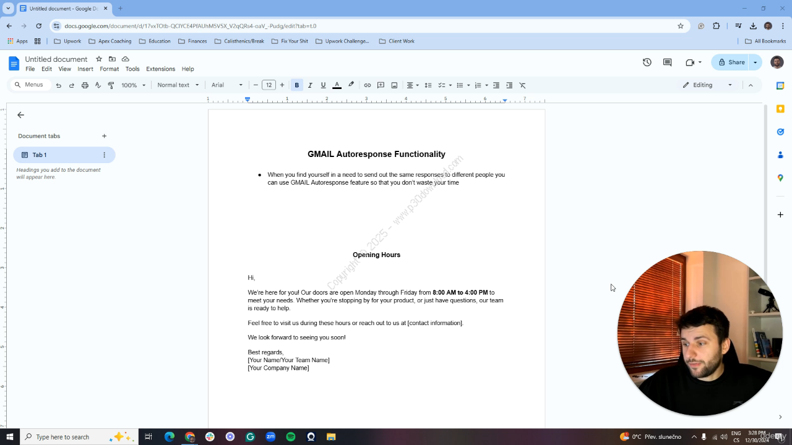This screenshot has width=792, height=445.
Task: Open the File menu
Action: [x=30, y=69]
